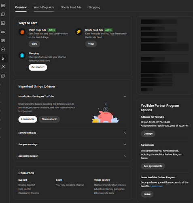Open Analytics bar chart sidebar icon
Screen dimensions: 193x203
tap(3, 23)
